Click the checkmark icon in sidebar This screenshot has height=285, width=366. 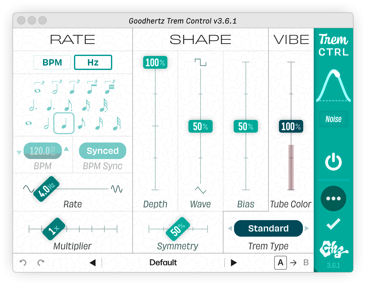(333, 224)
